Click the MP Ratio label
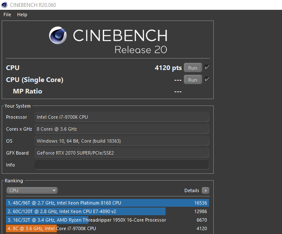Image resolution: width=282 pixels, height=234 pixels. (x=27, y=91)
